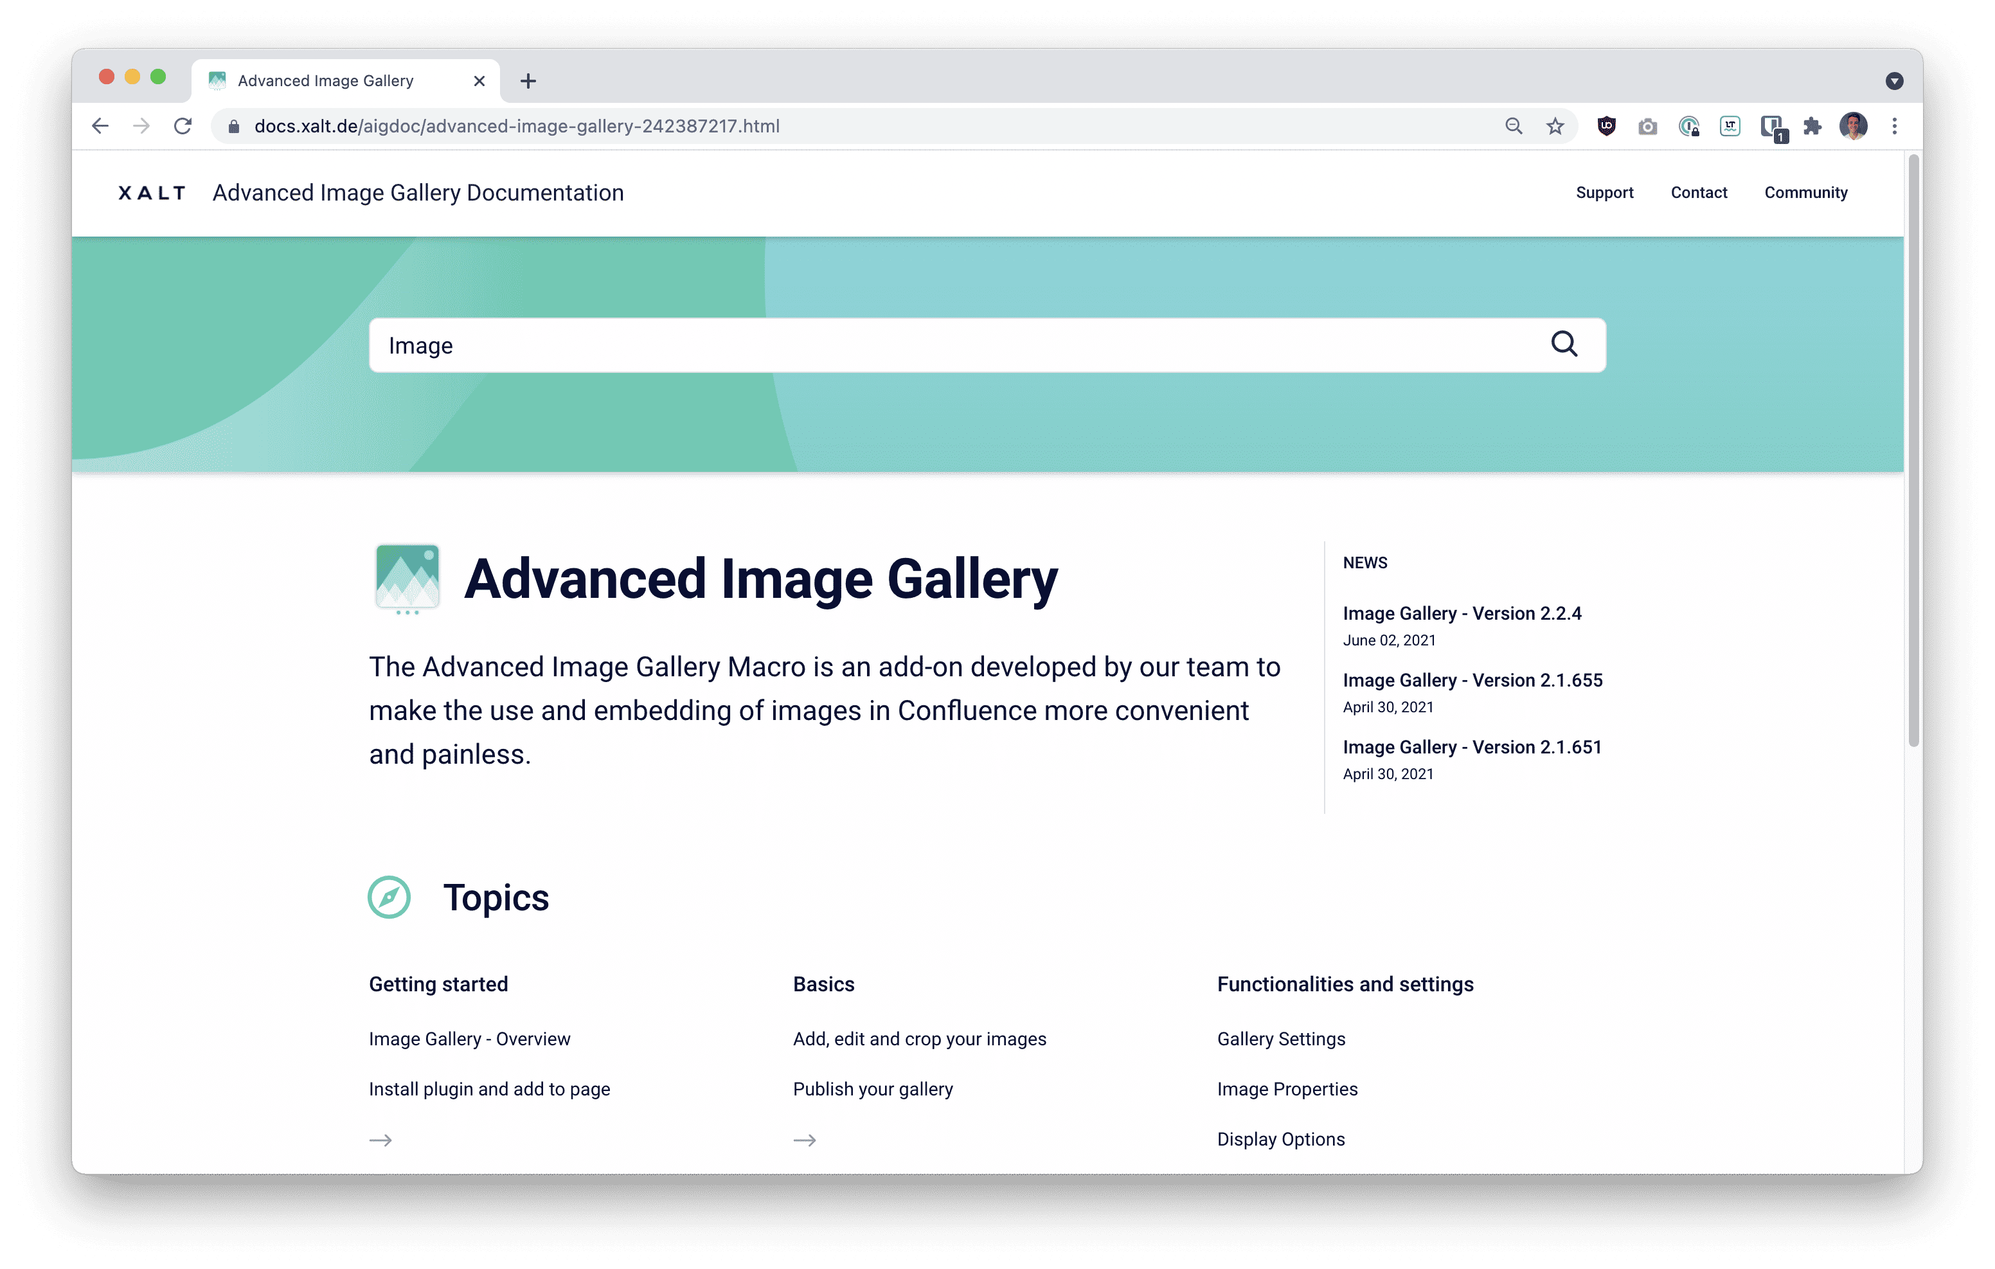Open the Chrome profile avatar
Viewport: 1995px width, 1269px height.
[1854, 126]
